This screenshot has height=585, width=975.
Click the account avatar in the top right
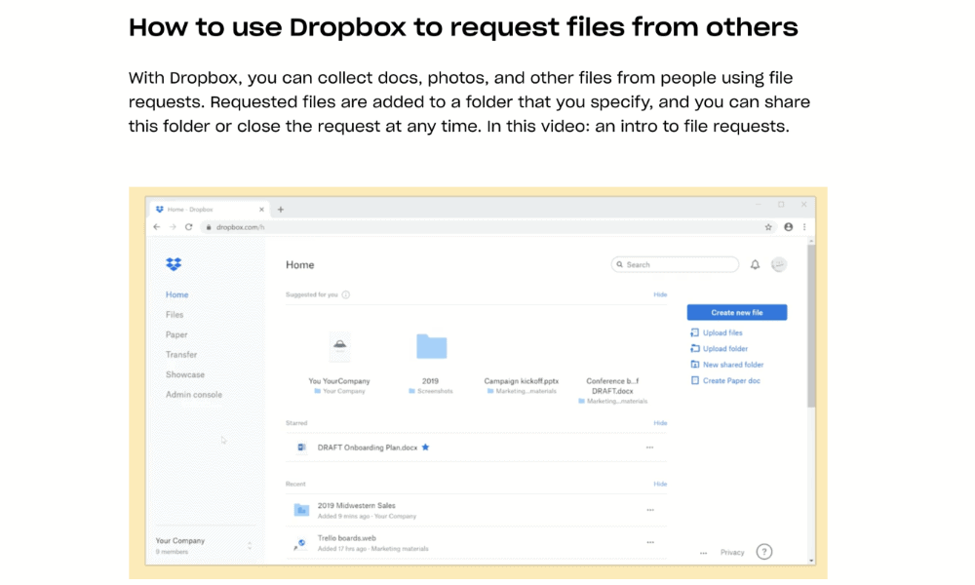tap(778, 263)
